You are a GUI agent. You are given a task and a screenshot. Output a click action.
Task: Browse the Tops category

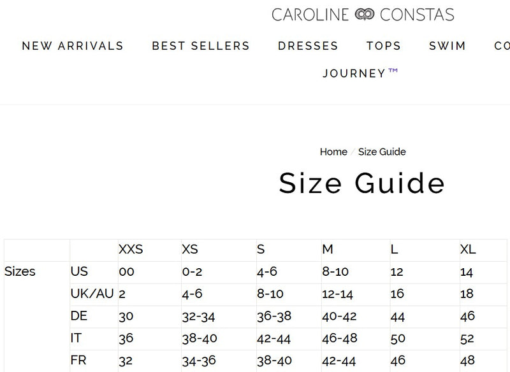384,46
